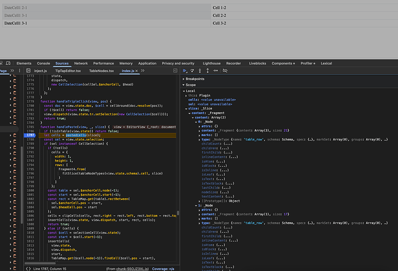Viewport: 398px width, 271px height.
Task: Open the inject.js file tab
Action: click(x=40, y=71)
